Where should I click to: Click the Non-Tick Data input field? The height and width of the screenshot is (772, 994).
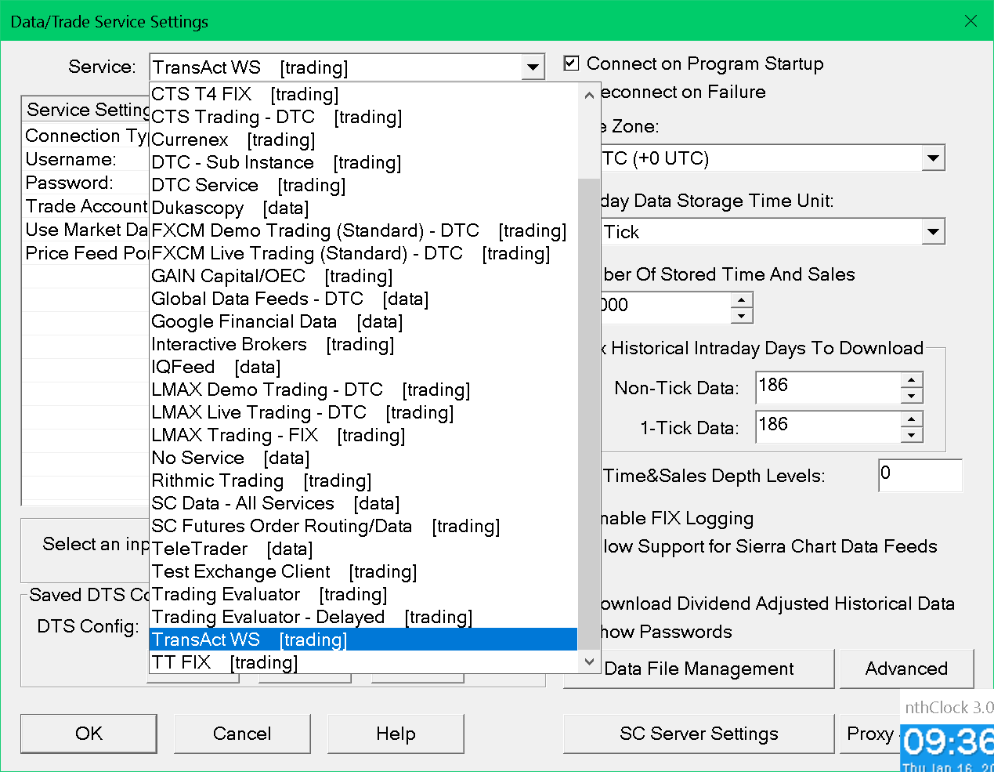pos(828,387)
